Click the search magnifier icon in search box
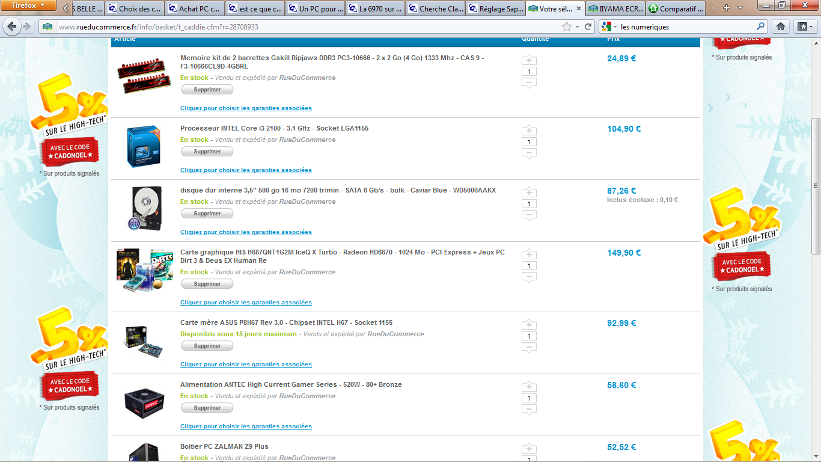 click(x=761, y=26)
